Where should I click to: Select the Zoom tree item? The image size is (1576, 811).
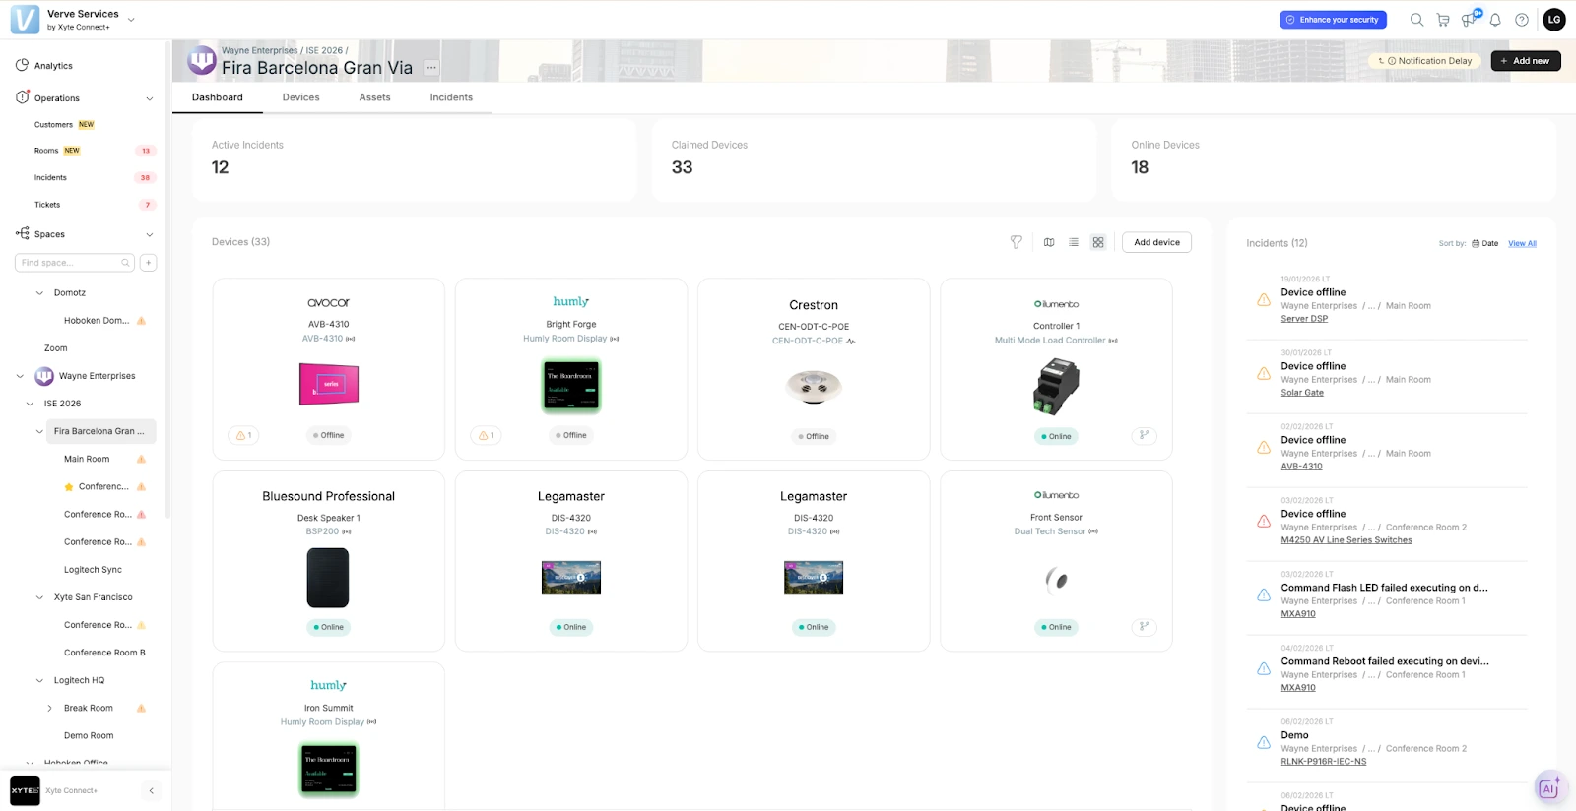[x=56, y=348]
